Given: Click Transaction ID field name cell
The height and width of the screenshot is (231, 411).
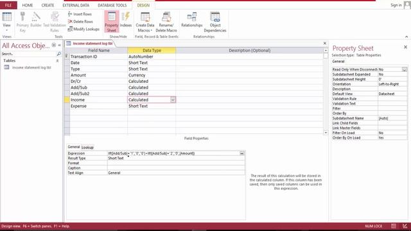Looking at the screenshot, I should [x=98, y=56].
